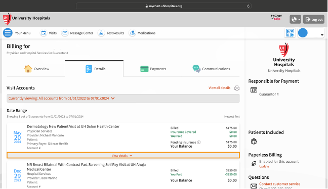
Task: Click Update paperless billing link
Action: click(x=264, y=166)
